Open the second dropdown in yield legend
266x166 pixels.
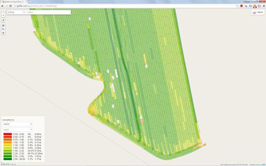coord(17,130)
